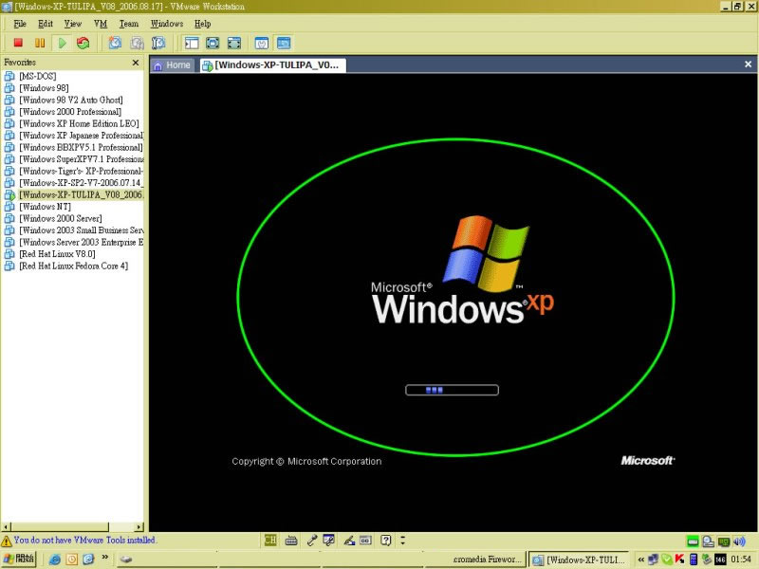
Task: Open the Start menu button
Action: pos(19,560)
